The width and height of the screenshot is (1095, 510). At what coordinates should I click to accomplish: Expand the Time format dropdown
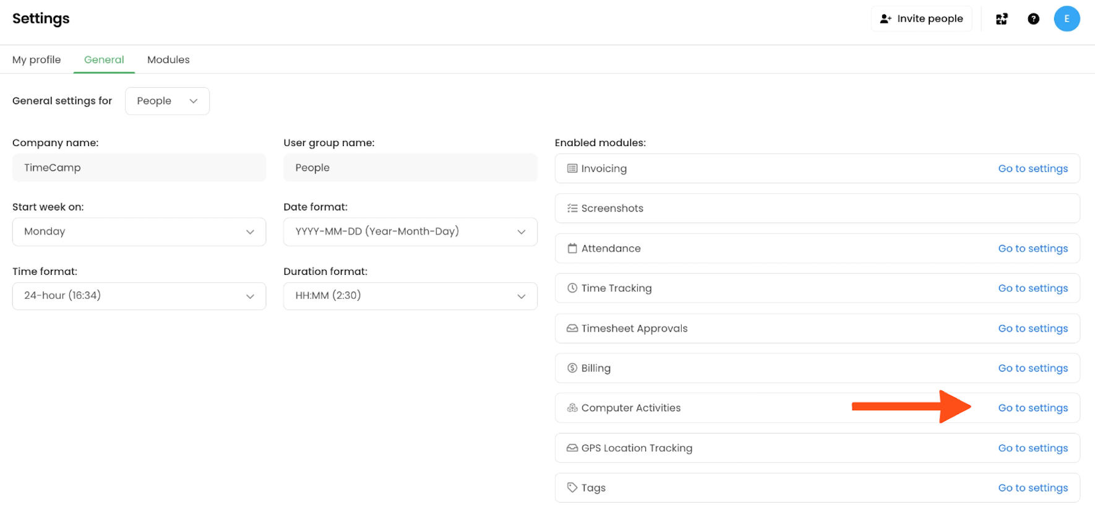click(139, 296)
